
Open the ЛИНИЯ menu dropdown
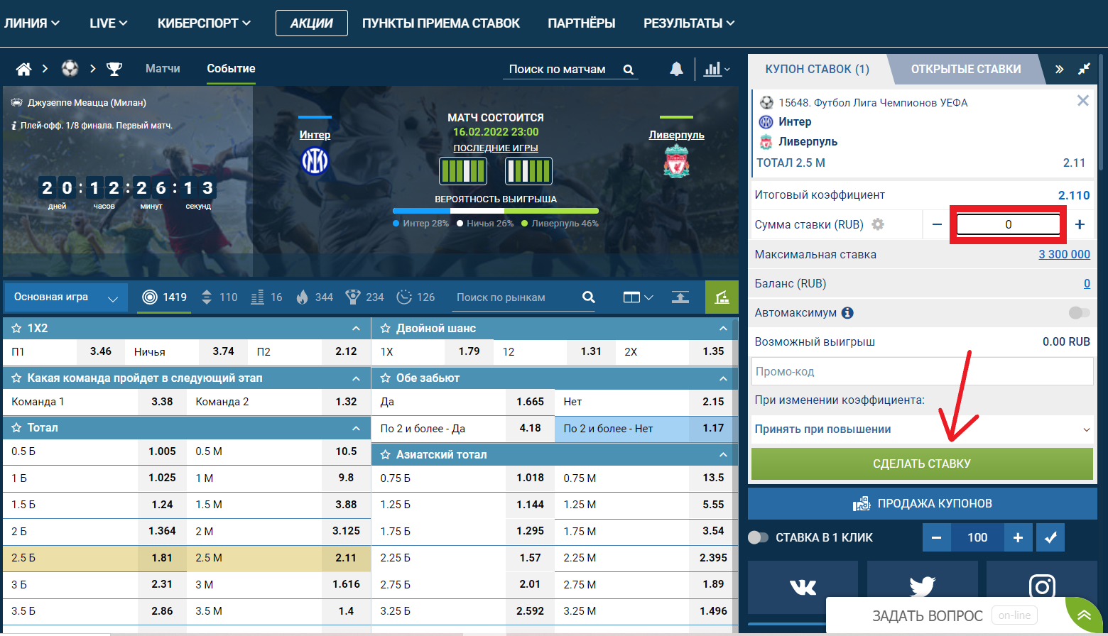click(31, 23)
